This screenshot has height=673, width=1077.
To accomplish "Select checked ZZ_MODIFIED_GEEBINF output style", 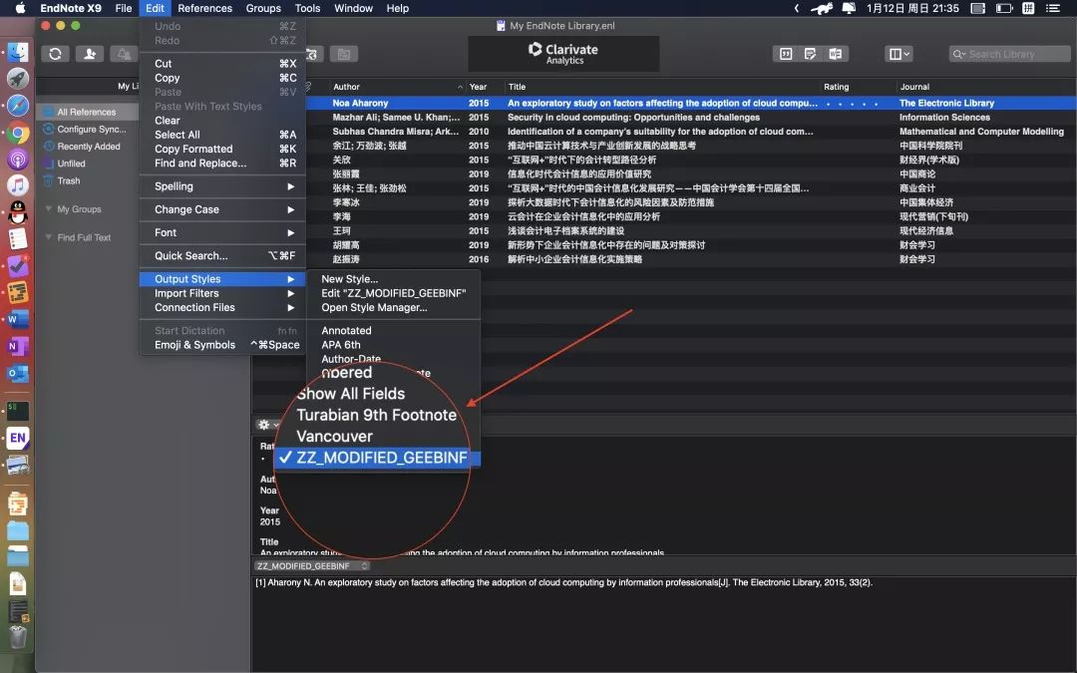I will [378, 458].
